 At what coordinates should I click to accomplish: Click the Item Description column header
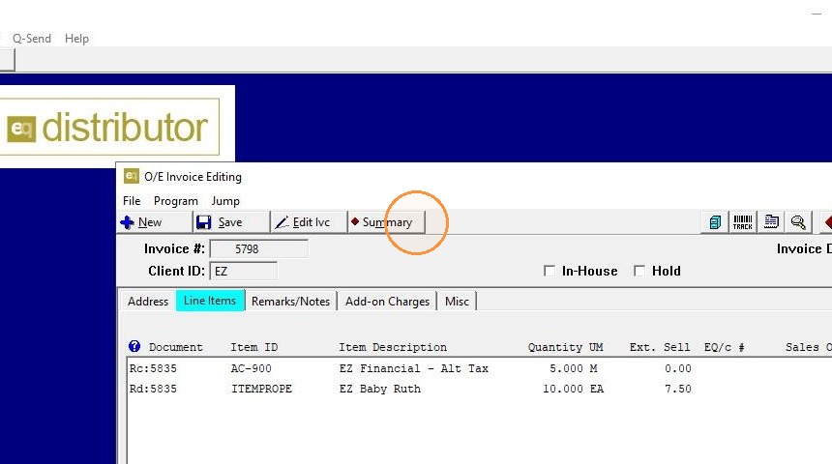click(x=393, y=347)
